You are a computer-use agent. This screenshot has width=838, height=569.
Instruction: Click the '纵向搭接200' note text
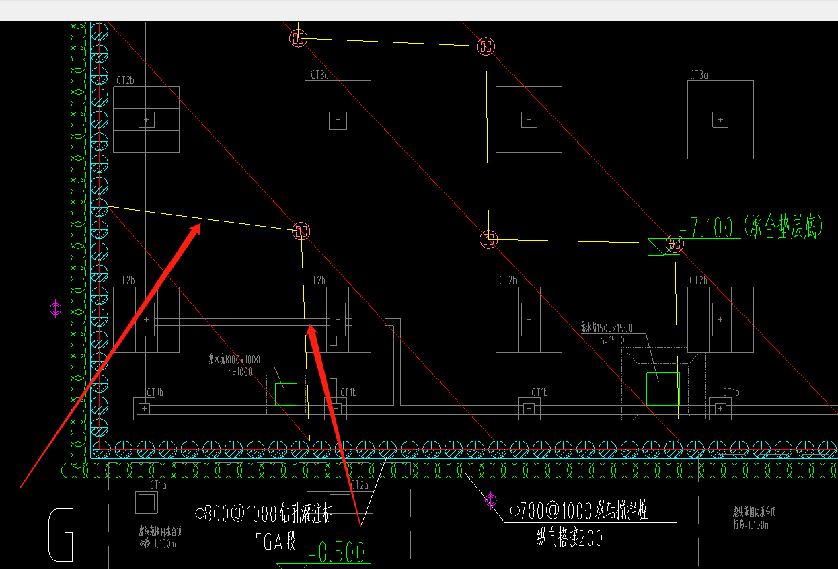coord(570,538)
